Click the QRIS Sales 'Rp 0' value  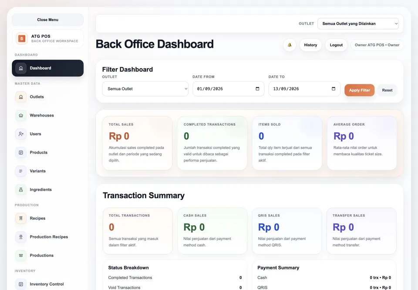click(x=269, y=227)
